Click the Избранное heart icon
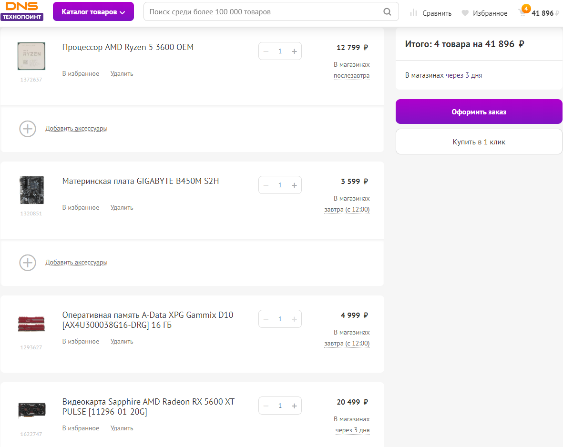This screenshot has height=447, width=563. pyautogui.click(x=465, y=13)
